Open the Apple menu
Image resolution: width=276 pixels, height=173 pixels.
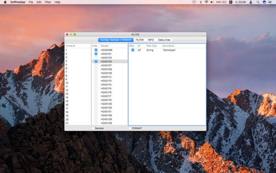click(x=5, y=2)
